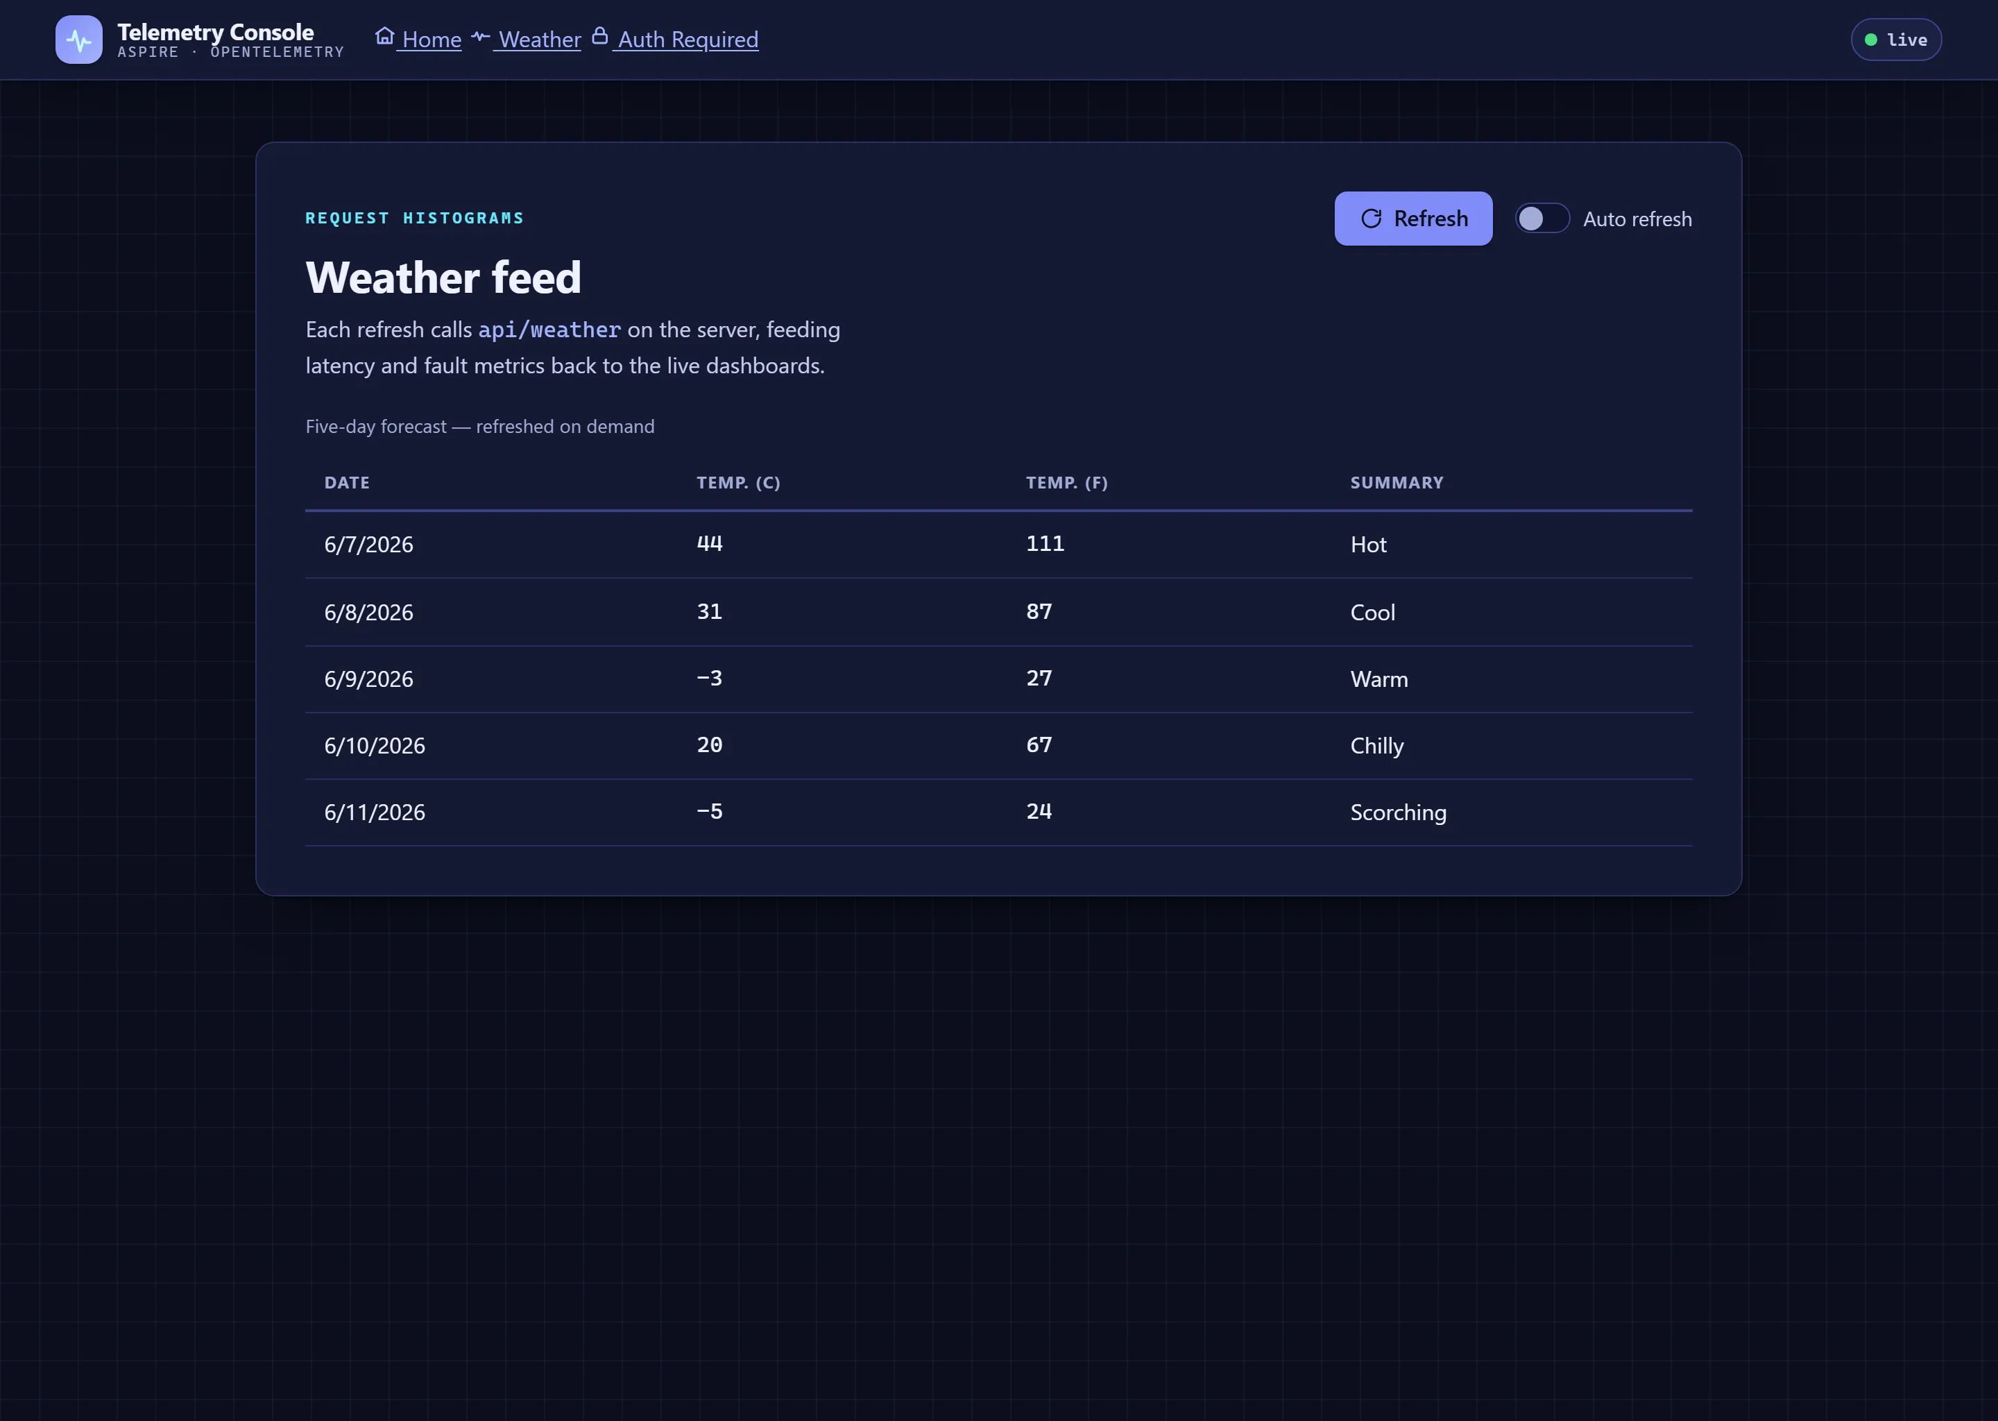Refresh the weather feed
This screenshot has height=1421, width=1998.
(1412, 219)
